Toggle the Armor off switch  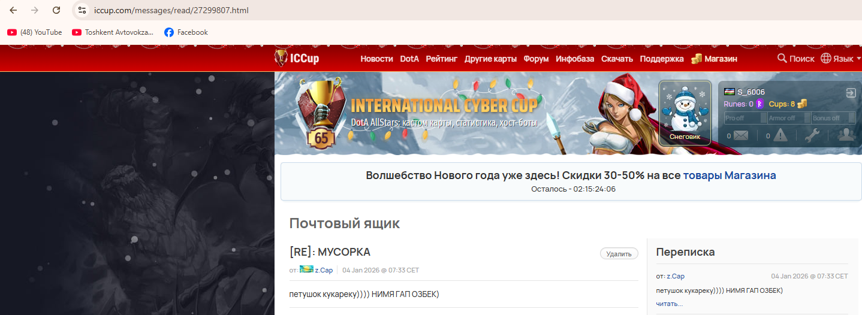click(x=788, y=118)
